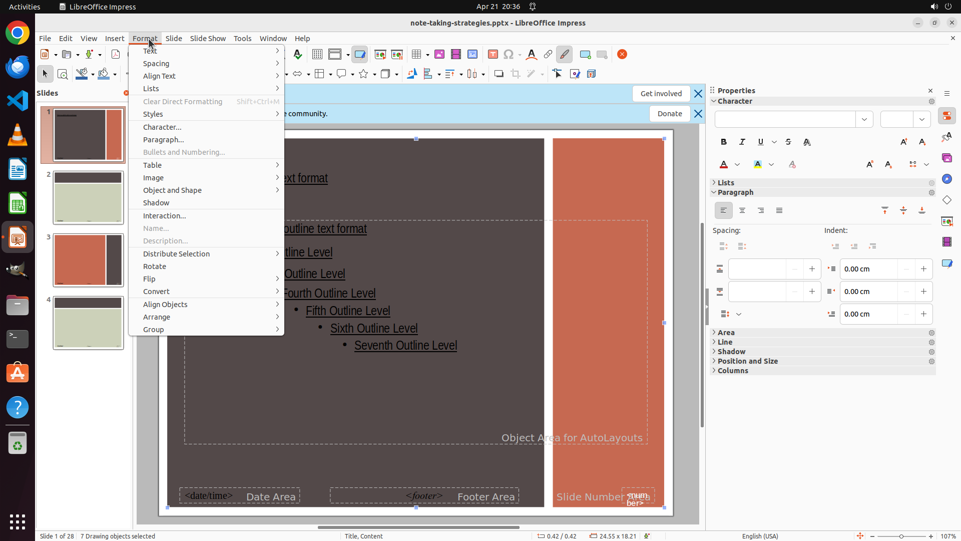The height and width of the screenshot is (541, 961).
Task: Click the Insert Hyperlink icon
Action: 548,55
